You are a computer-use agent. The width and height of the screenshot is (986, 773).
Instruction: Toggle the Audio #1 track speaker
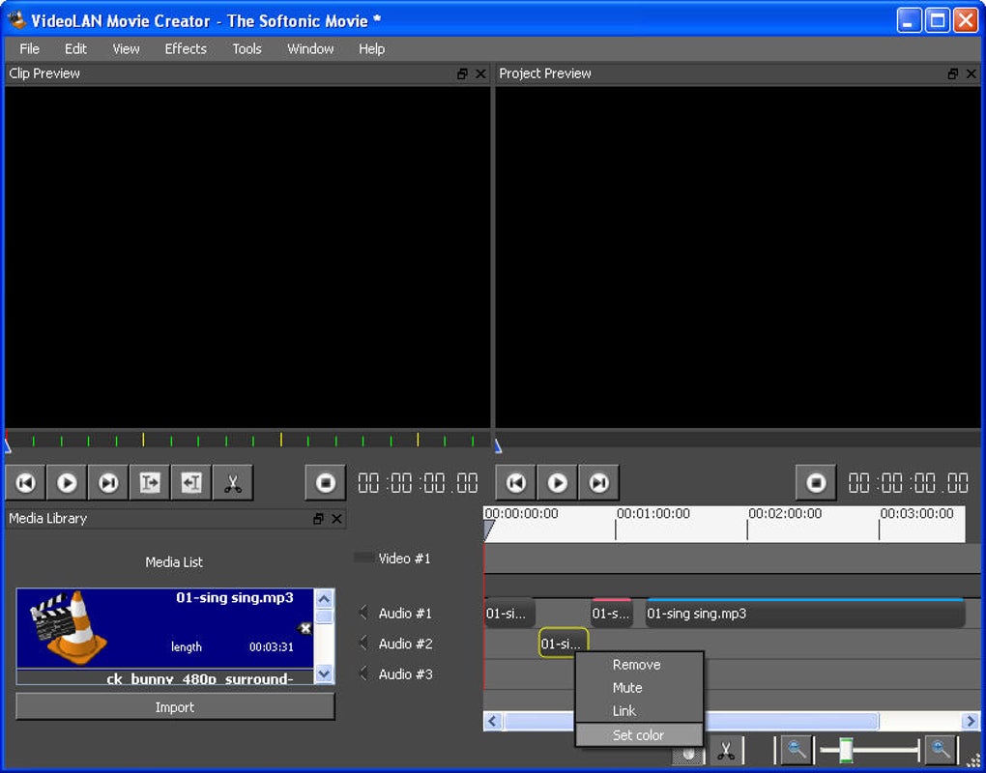pos(363,613)
